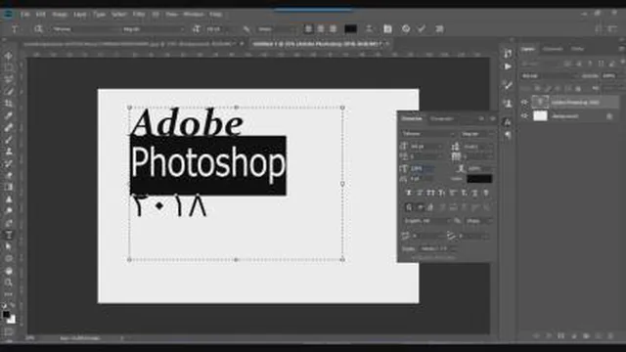Left align text in options bar
The image size is (626, 352).
pyautogui.click(x=308, y=29)
